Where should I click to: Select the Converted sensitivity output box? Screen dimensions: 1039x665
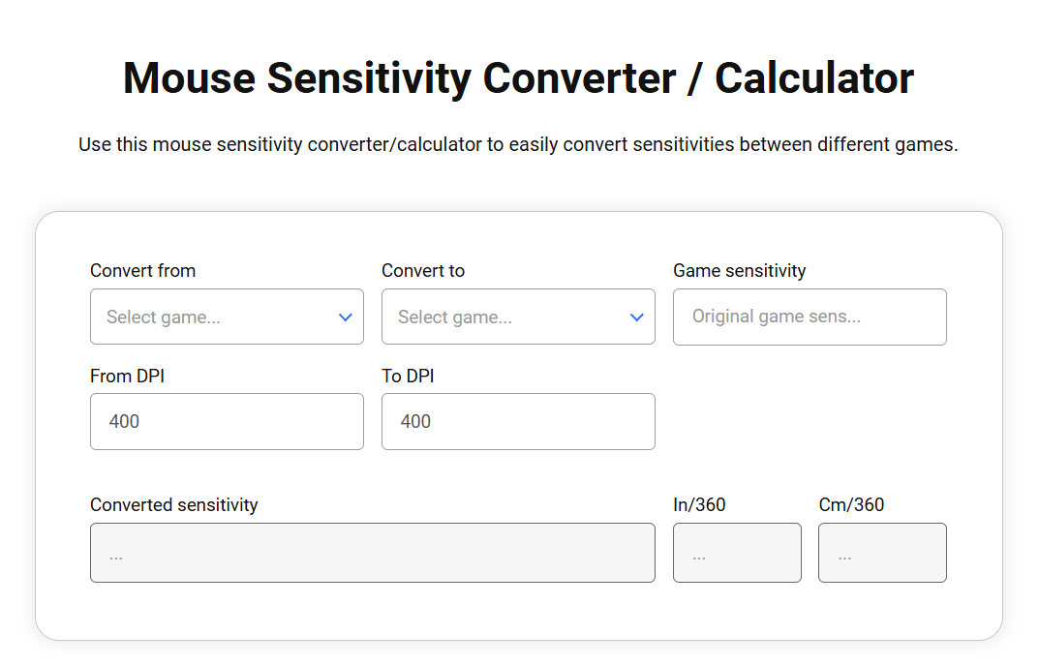point(372,553)
